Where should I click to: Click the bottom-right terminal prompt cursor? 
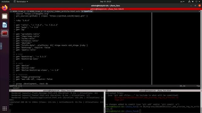pyautogui.click(x=140, y=111)
